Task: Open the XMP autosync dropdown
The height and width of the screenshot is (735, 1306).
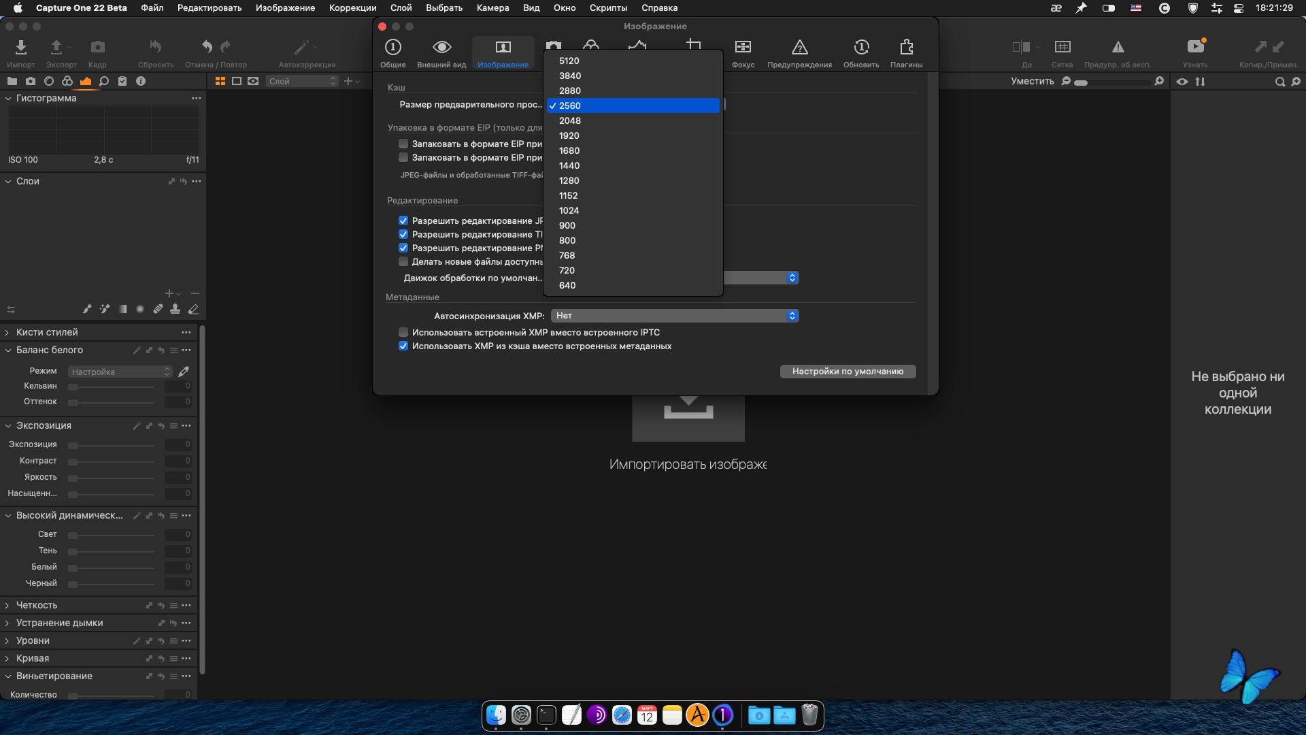Action: (x=675, y=316)
